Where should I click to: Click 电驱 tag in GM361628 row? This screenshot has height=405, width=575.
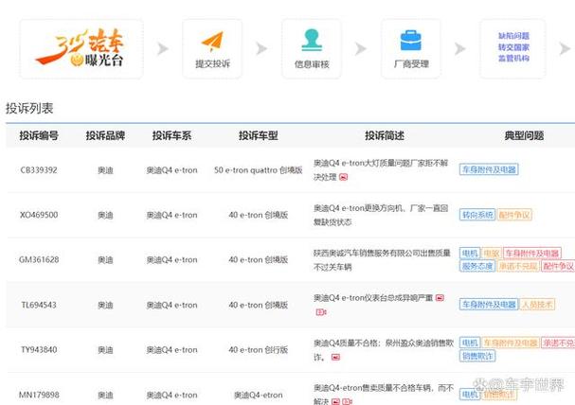tap(492, 253)
